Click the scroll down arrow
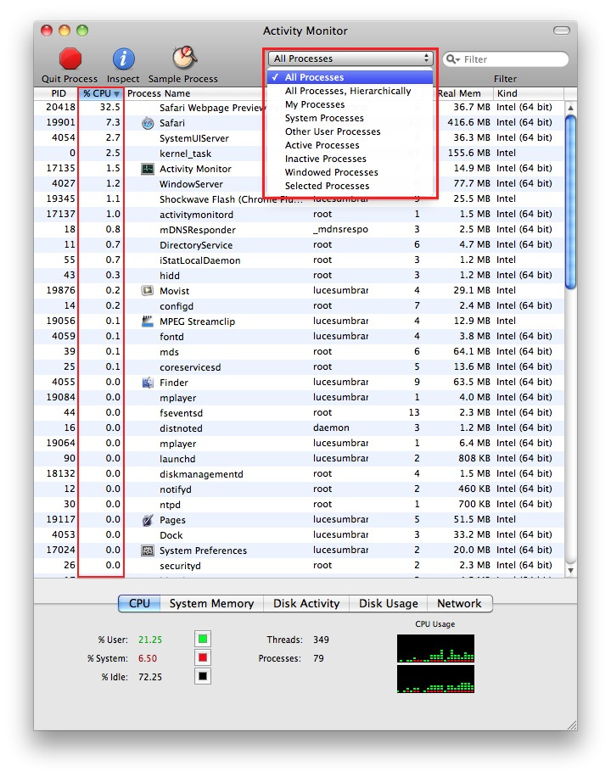 (570, 570)
